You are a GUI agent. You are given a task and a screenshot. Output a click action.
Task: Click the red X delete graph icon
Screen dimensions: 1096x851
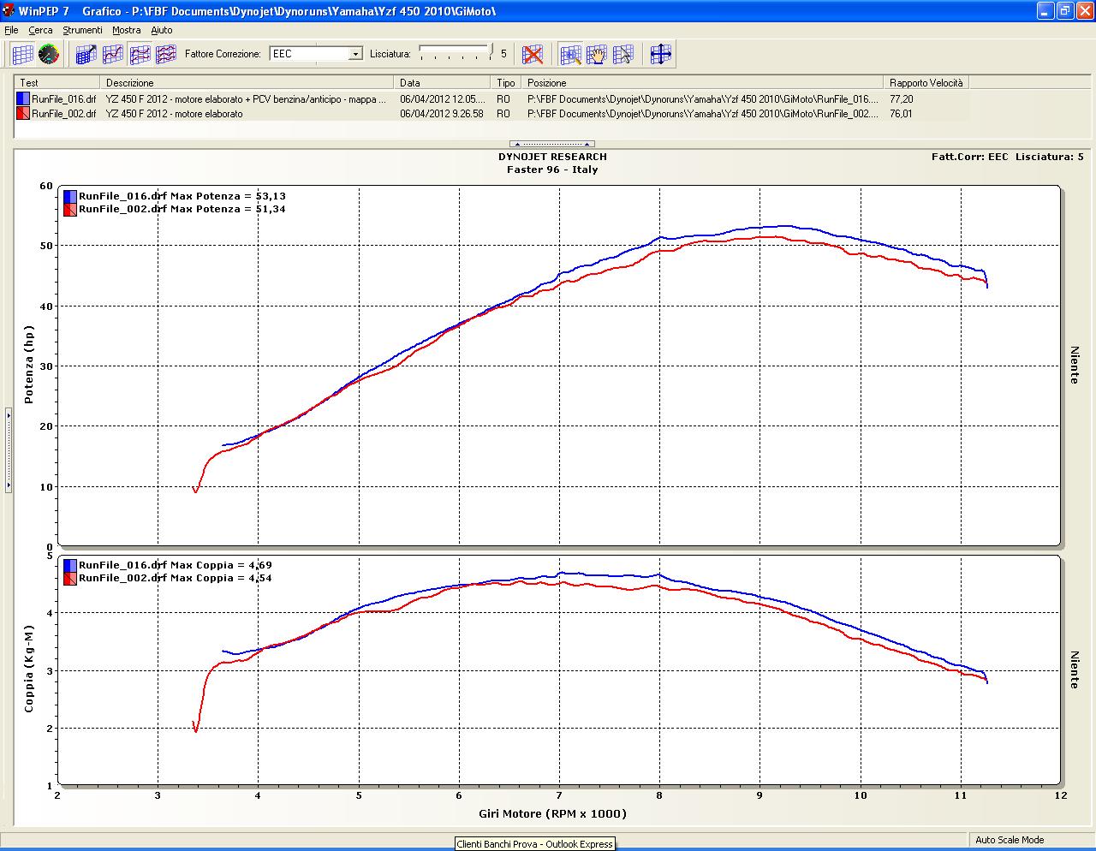point(533,54)
